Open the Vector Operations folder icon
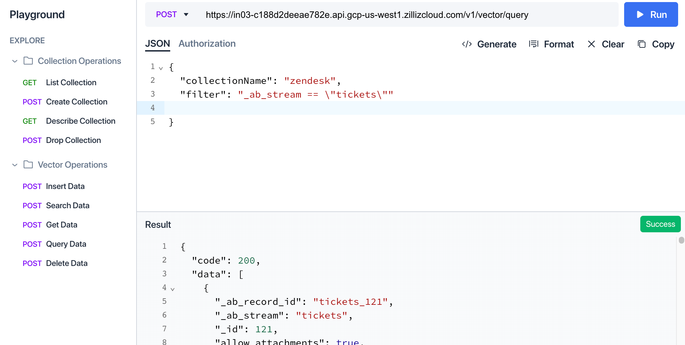 coord(28,165)
